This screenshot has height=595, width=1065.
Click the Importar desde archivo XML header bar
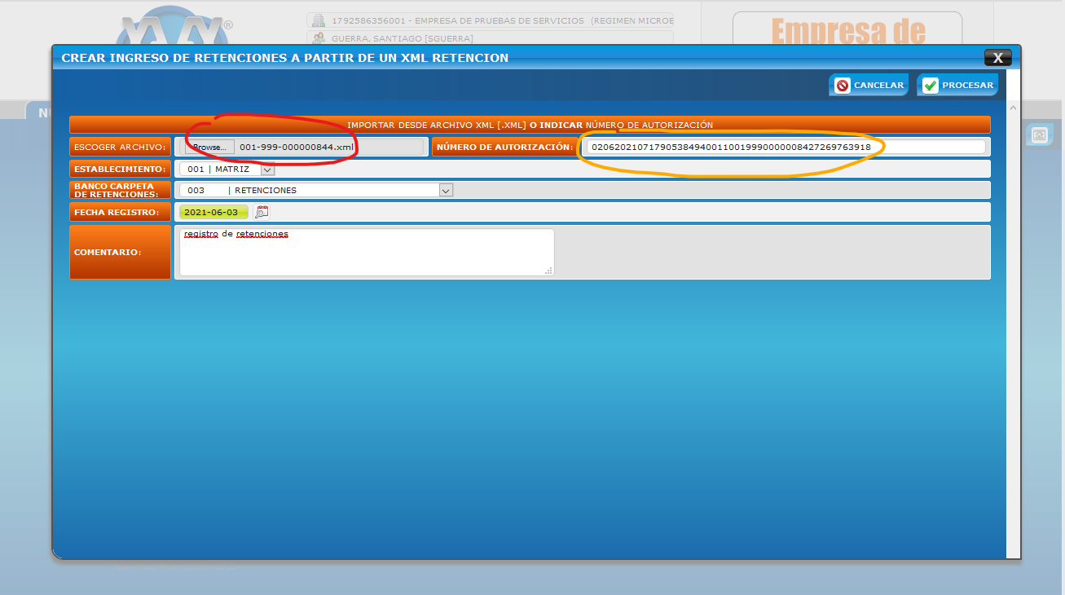tap(530, 125)
